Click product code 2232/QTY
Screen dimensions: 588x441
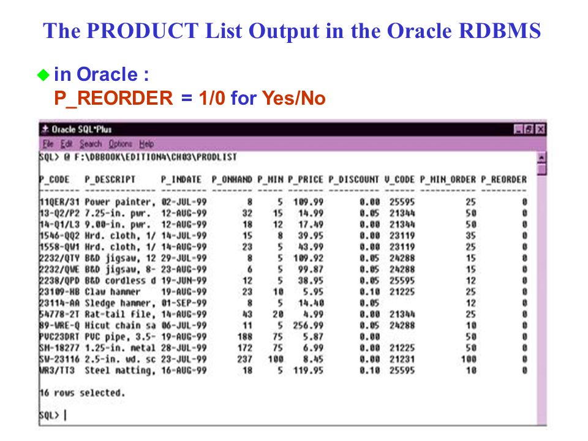point(59,258)
